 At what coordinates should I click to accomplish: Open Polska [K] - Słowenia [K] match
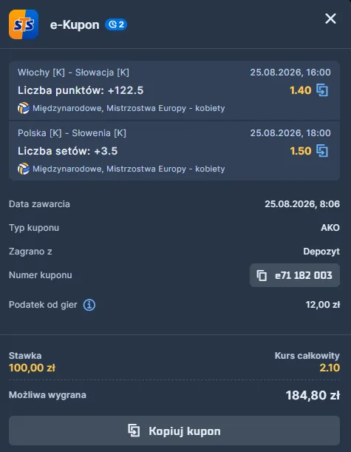[72, 133]
